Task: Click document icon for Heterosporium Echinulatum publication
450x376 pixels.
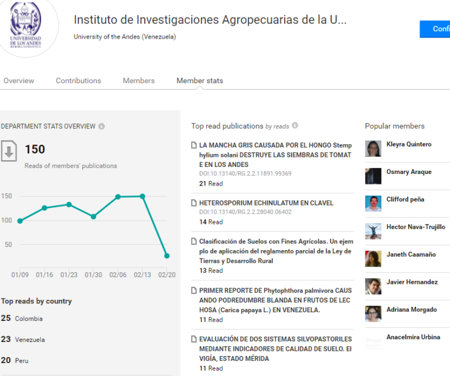Action: click(194, 203)
